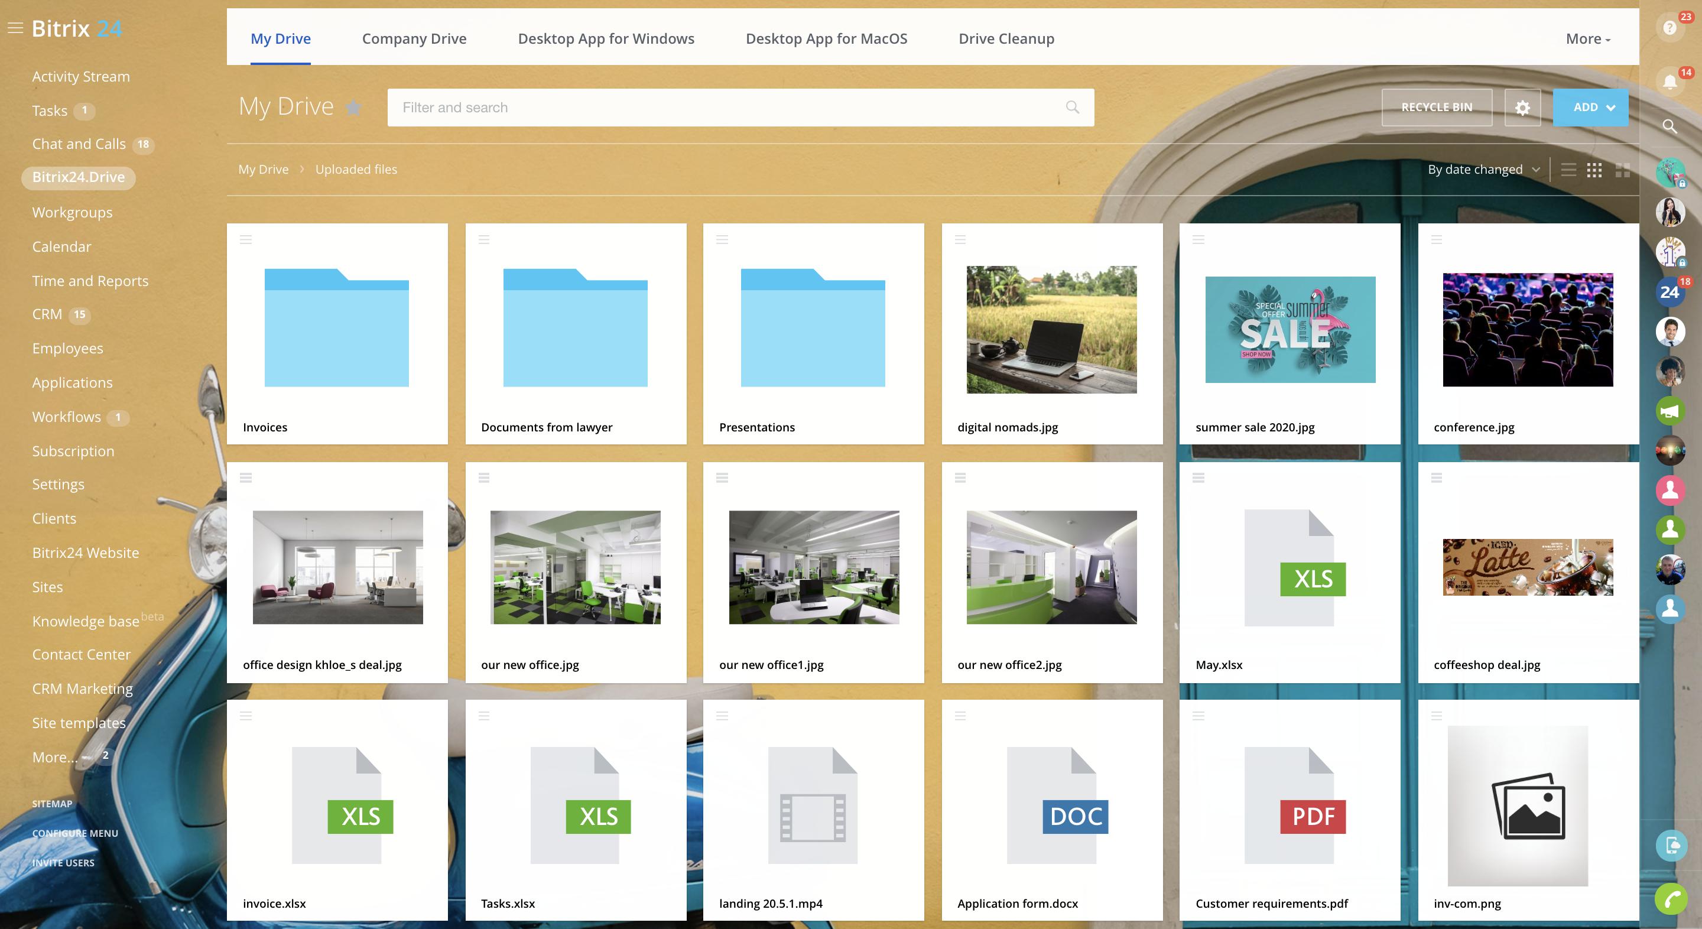Open drive settings gear icon
1702x929 pixels.
[1522, 108]
